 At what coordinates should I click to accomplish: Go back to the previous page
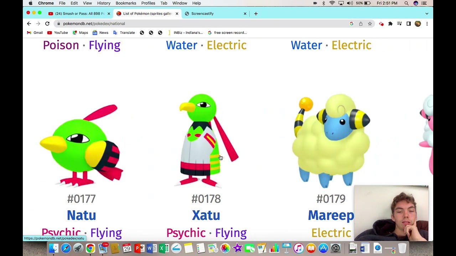click(29, 23)
